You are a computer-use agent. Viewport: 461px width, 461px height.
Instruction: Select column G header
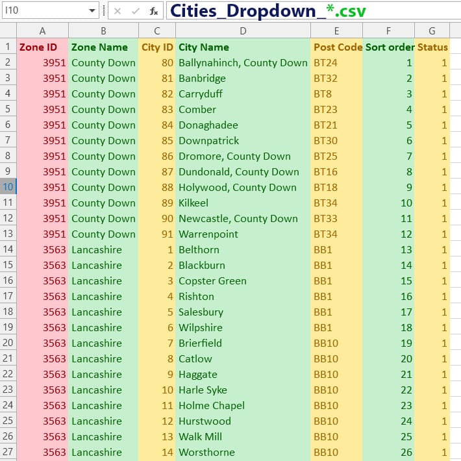432,31
